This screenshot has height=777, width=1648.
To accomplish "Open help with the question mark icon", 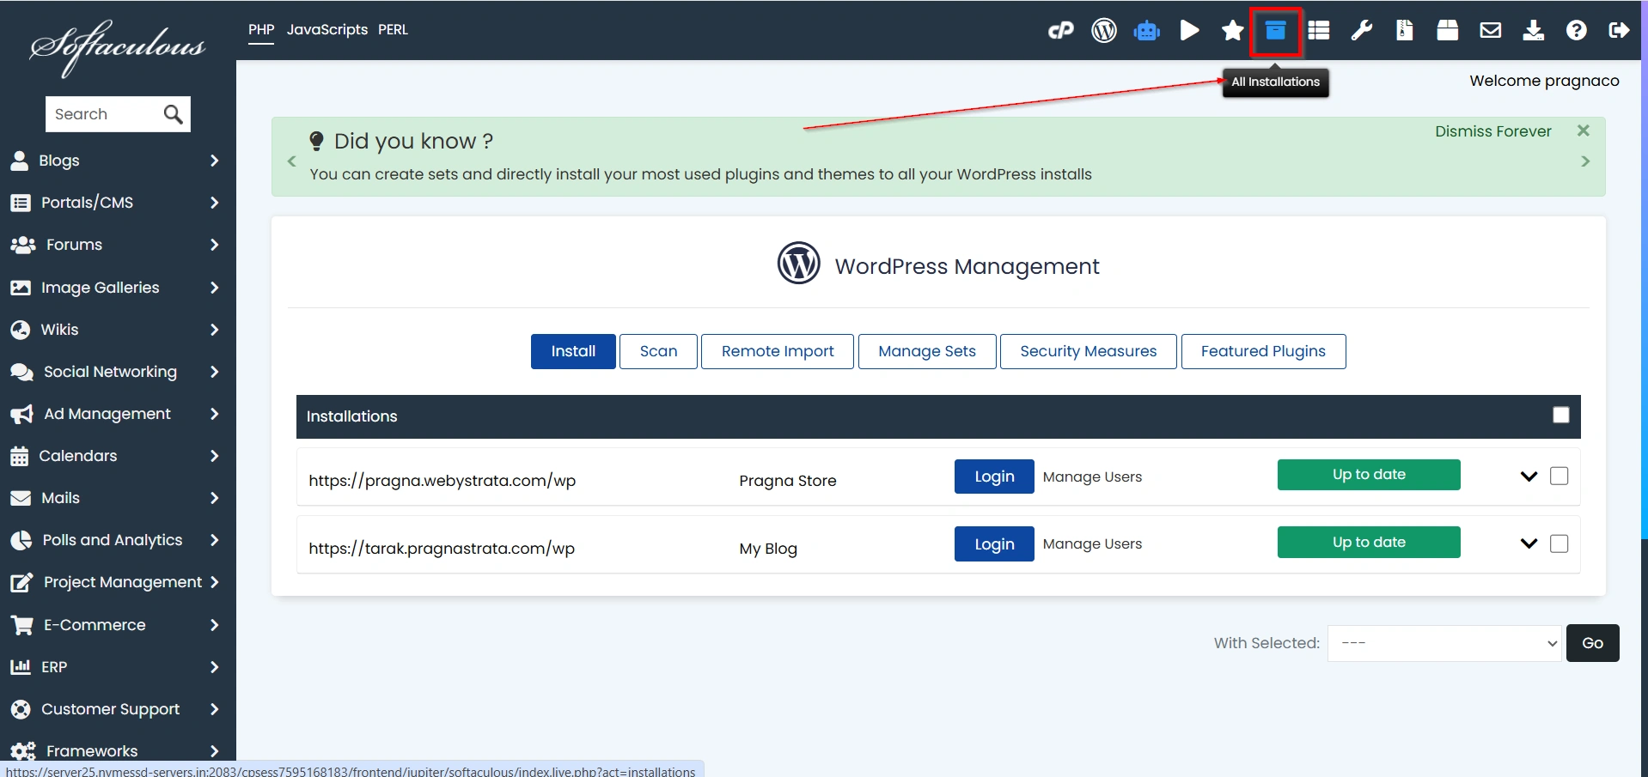I will (x=1577, y=31).
